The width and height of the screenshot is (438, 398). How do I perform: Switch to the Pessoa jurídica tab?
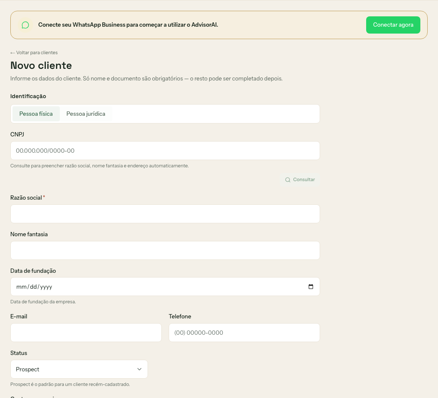[86, 114]
